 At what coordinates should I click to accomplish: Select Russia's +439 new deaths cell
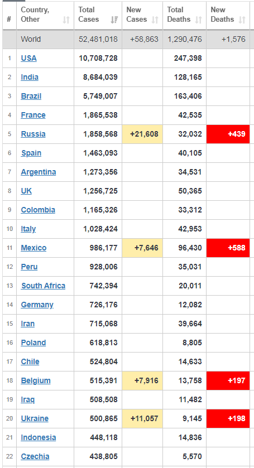tap(228, 134)
